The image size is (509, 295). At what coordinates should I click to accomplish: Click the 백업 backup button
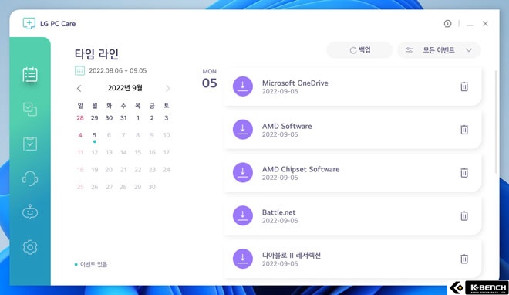pyautogui.click(x=359, y=50)
